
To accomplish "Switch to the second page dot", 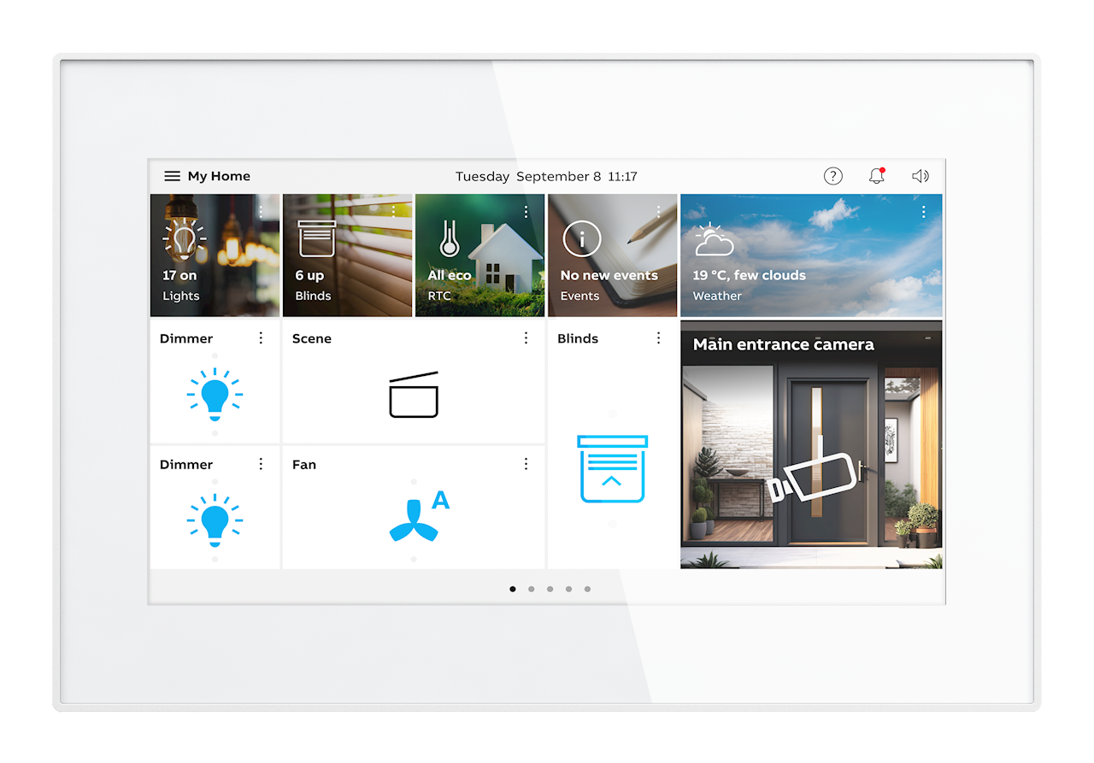I will click(532, 589).
